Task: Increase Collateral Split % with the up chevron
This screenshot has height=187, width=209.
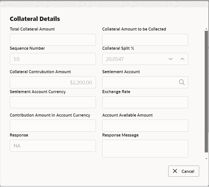Action: 182,59
